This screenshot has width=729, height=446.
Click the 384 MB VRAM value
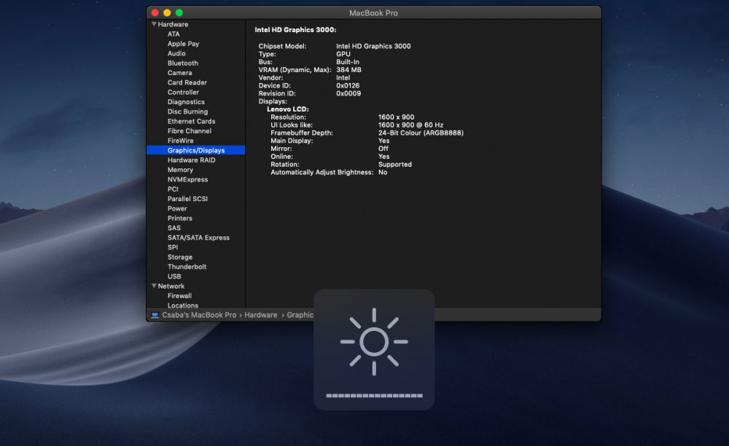click(348, 70)
